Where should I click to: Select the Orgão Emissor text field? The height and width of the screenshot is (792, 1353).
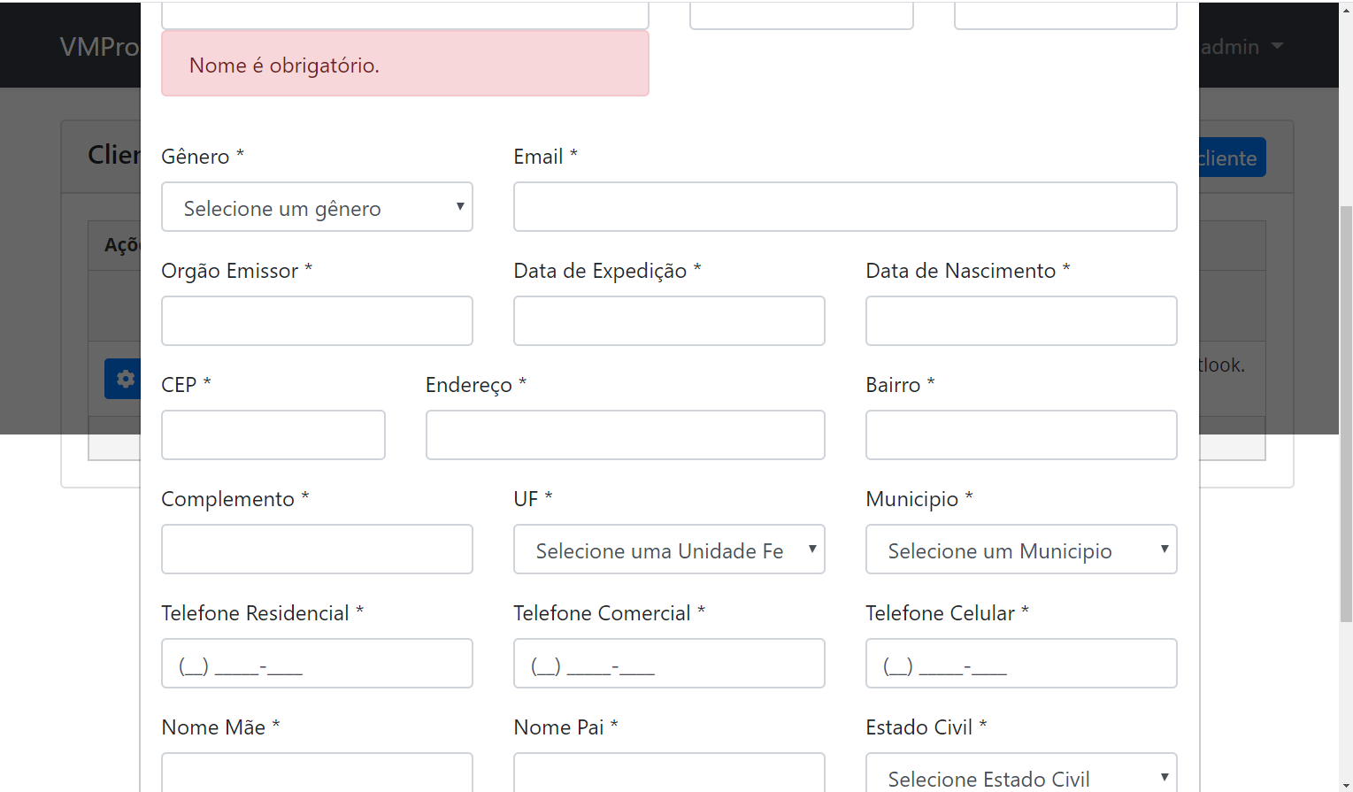317,320
